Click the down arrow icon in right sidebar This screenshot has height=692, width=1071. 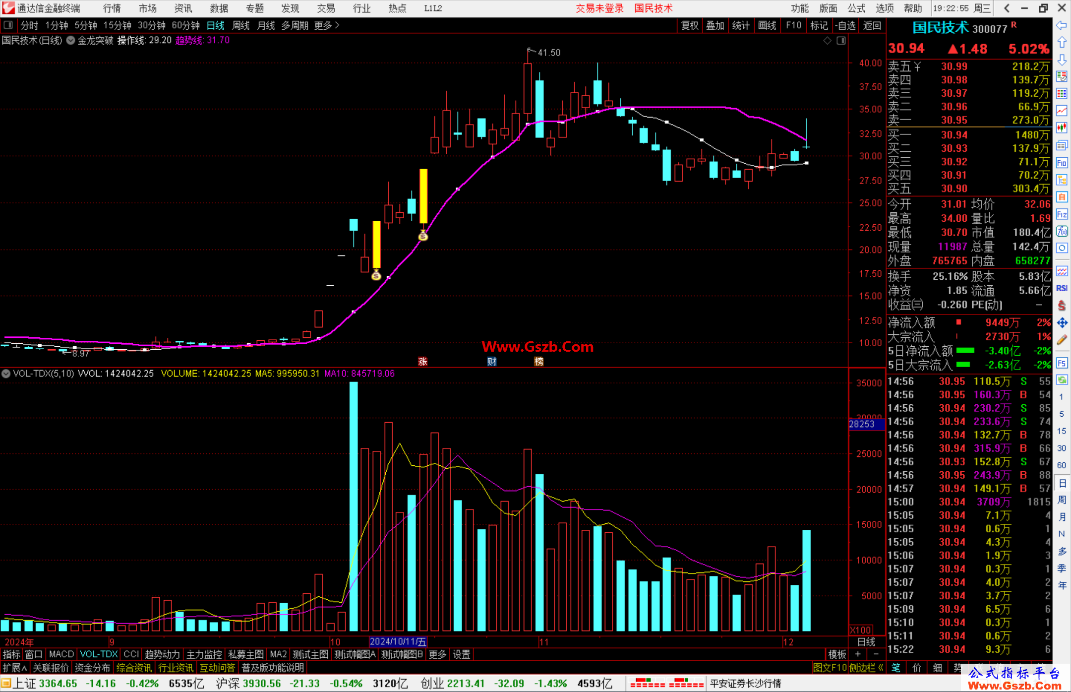point(1062,60)
